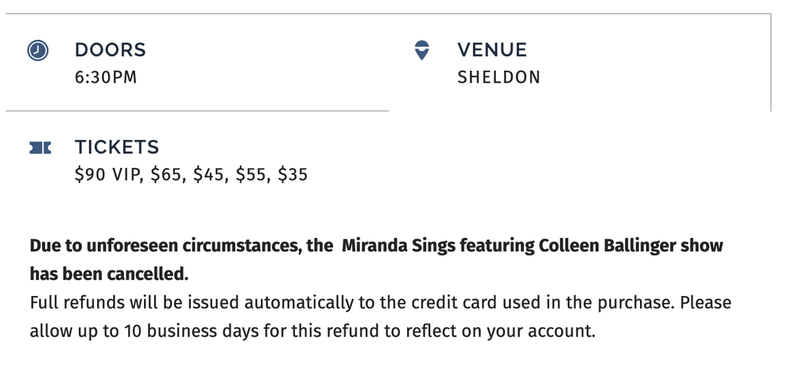Click the 6:30PM door time
Image resolution: width=787 pixels, height=382 pixels.
coord(107,77)
